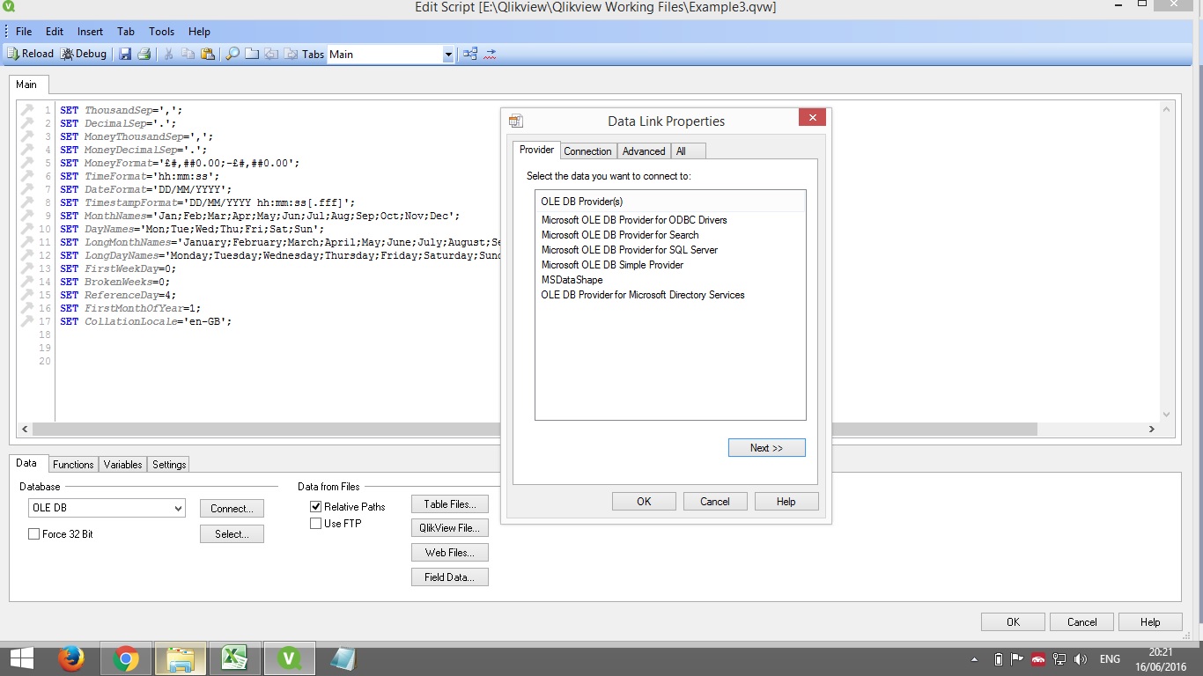
Task: Select MSDataShape provider
Action: coord(572,280)
